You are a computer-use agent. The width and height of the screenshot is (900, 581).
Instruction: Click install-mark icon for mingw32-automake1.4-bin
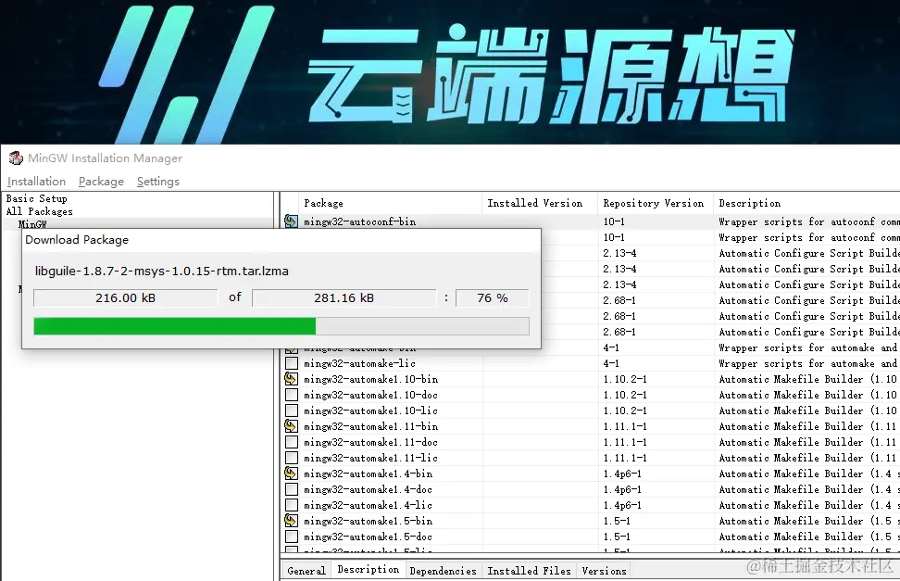[x=291, y=473]
